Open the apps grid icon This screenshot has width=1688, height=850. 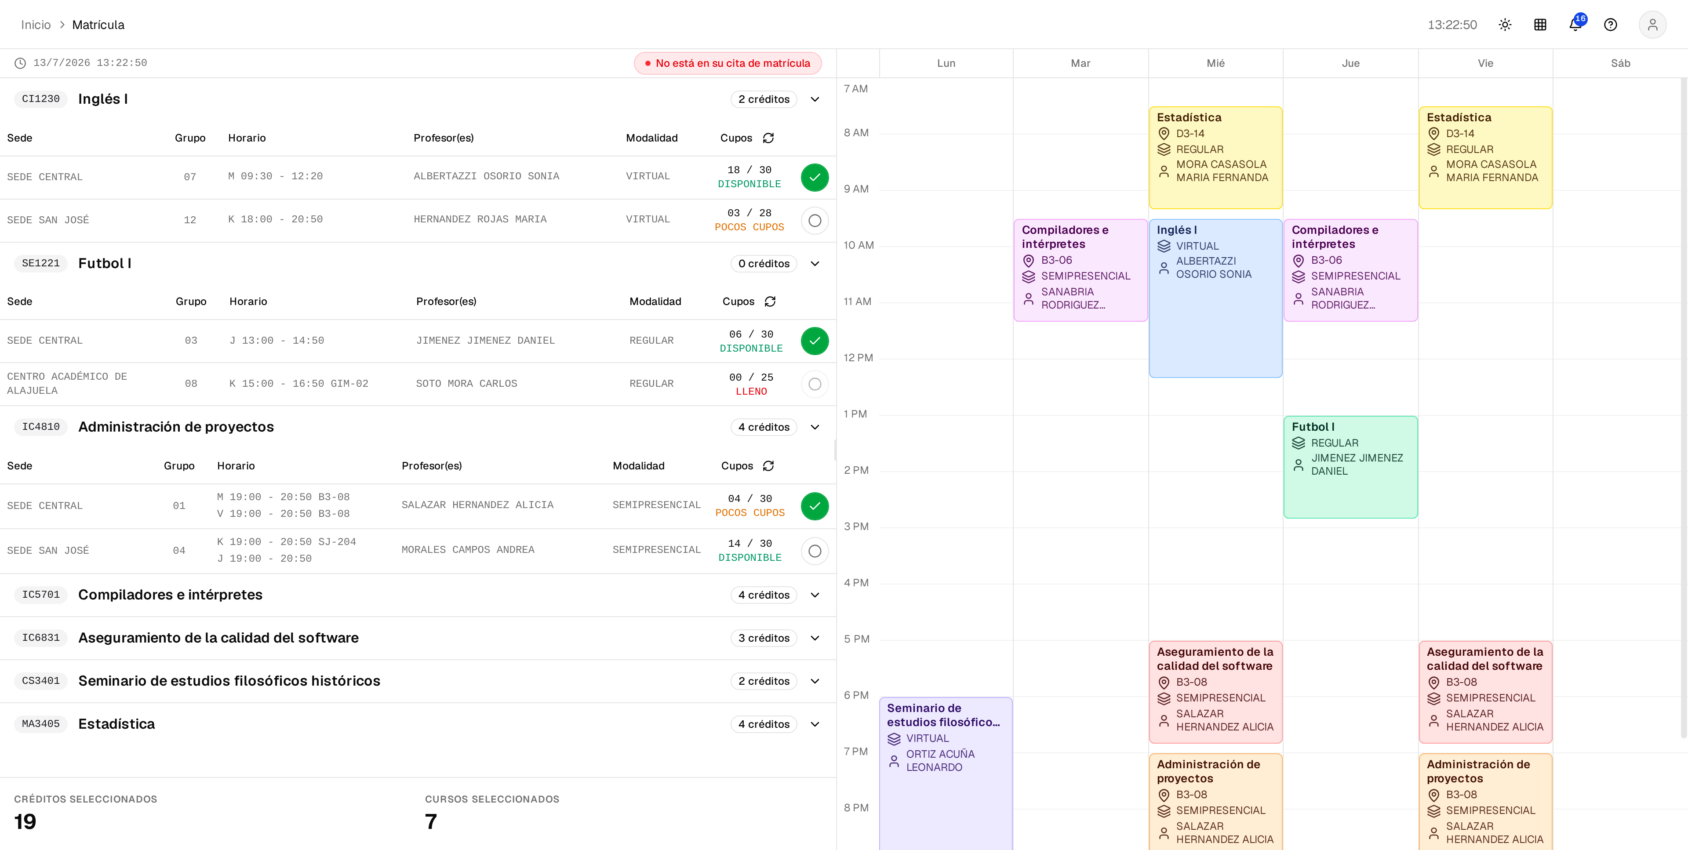(x=1541, y=25)
